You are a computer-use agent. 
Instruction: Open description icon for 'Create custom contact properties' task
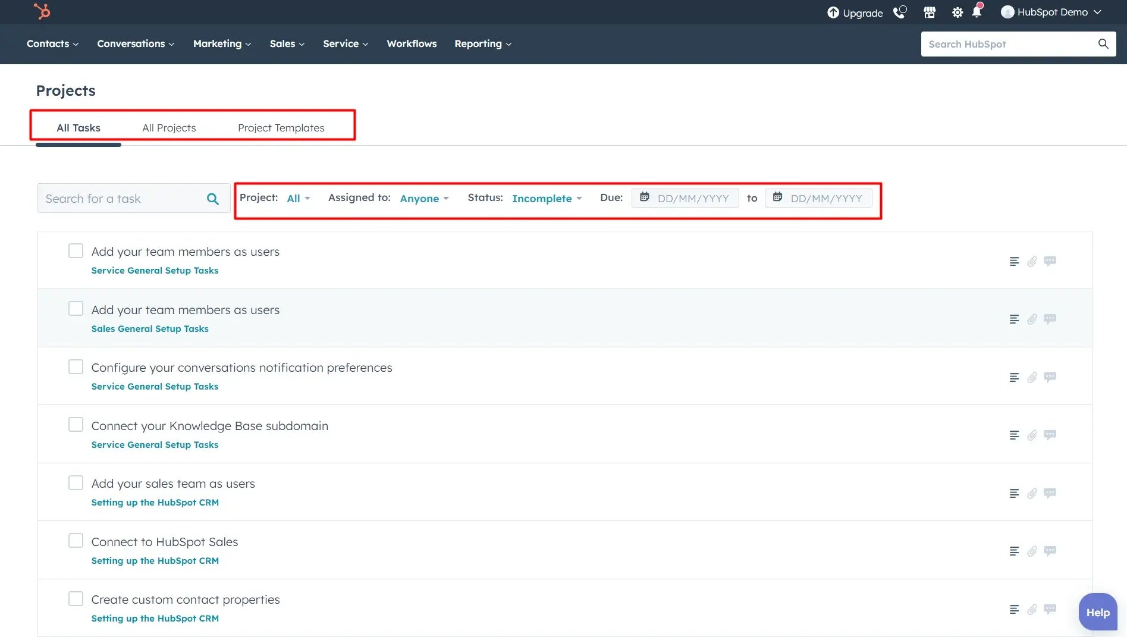[x=1014, y=609]
